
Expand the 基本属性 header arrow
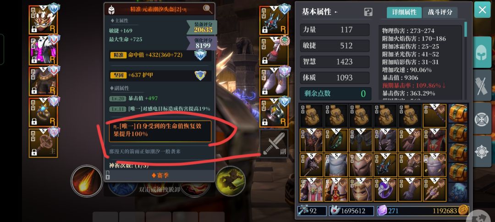point(336,12)
